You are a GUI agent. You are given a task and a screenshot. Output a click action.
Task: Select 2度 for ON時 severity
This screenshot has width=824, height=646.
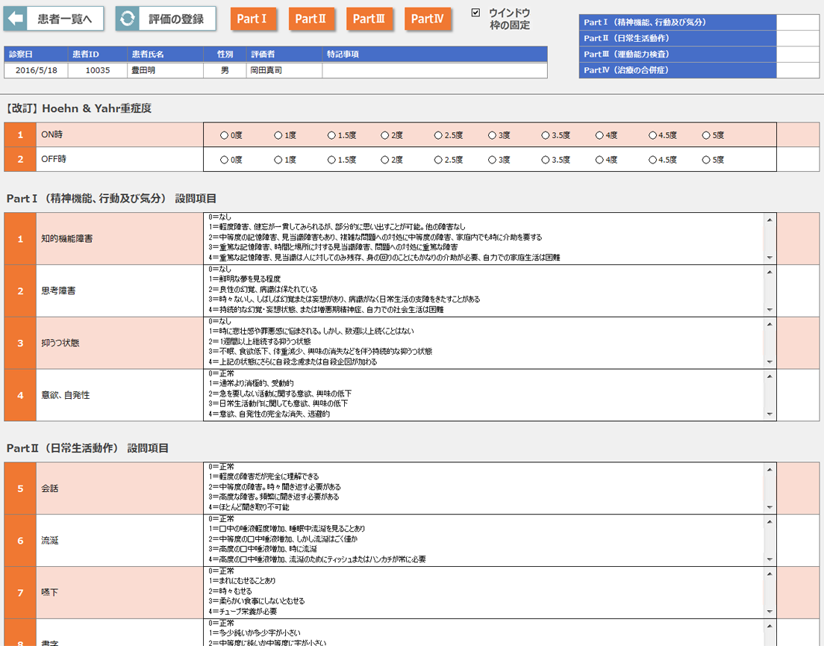385,136
